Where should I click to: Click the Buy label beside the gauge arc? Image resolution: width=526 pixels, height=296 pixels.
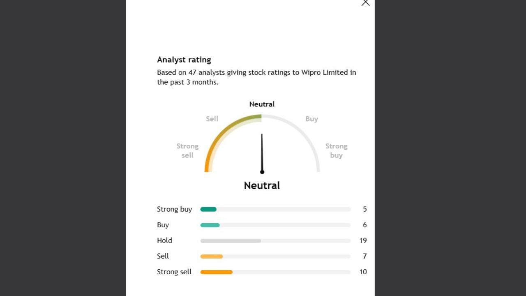coord(311,119)
